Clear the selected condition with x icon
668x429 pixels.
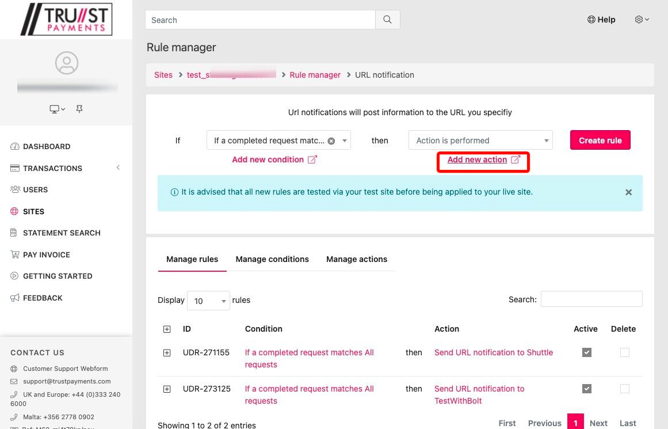(331, 141)
